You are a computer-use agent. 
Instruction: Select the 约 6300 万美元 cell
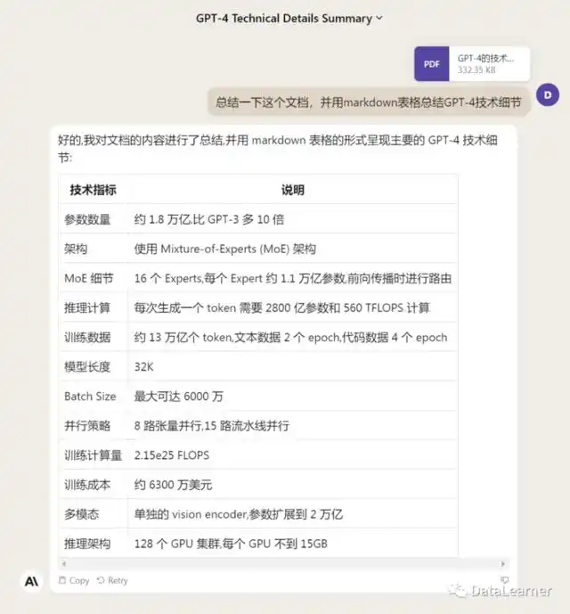tap(173, 485)
